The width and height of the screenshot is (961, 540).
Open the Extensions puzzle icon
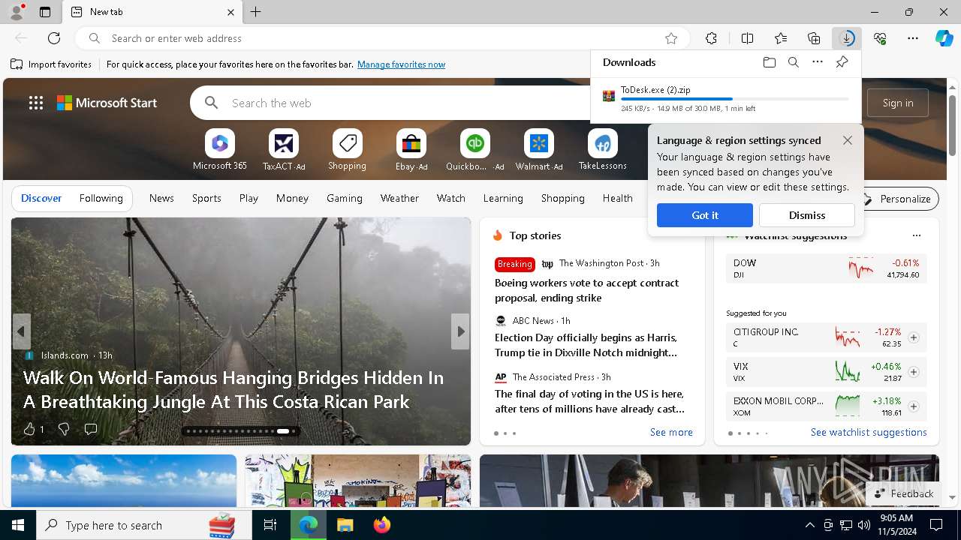pos(712,38)
